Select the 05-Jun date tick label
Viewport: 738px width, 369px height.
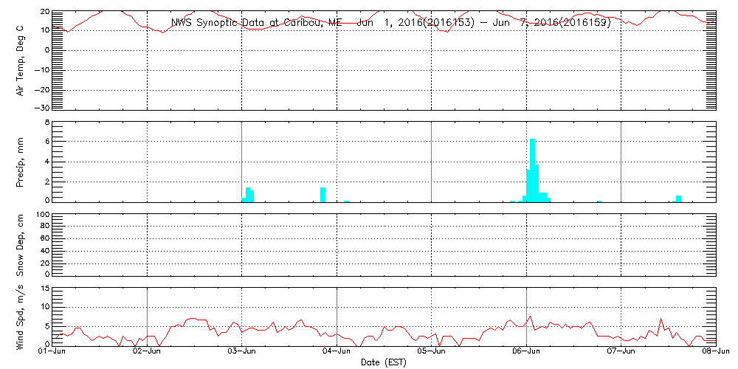point(431,352)
